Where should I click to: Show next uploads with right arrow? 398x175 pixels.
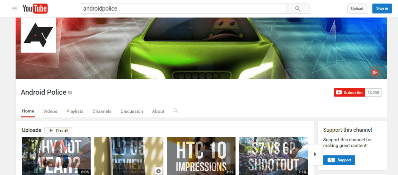[x=315, y=154]
